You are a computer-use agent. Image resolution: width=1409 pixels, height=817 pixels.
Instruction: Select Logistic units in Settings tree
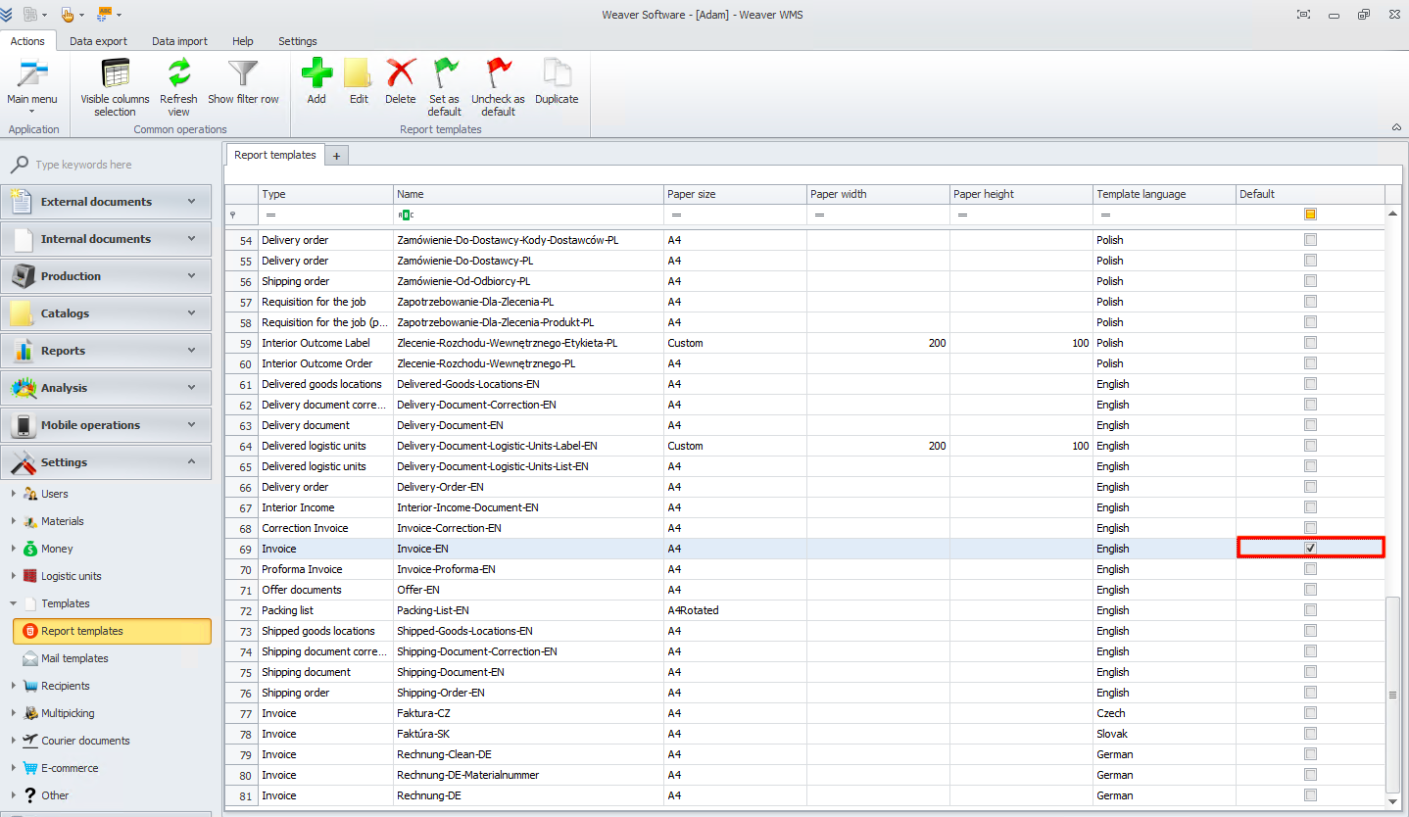click(71, 576)
